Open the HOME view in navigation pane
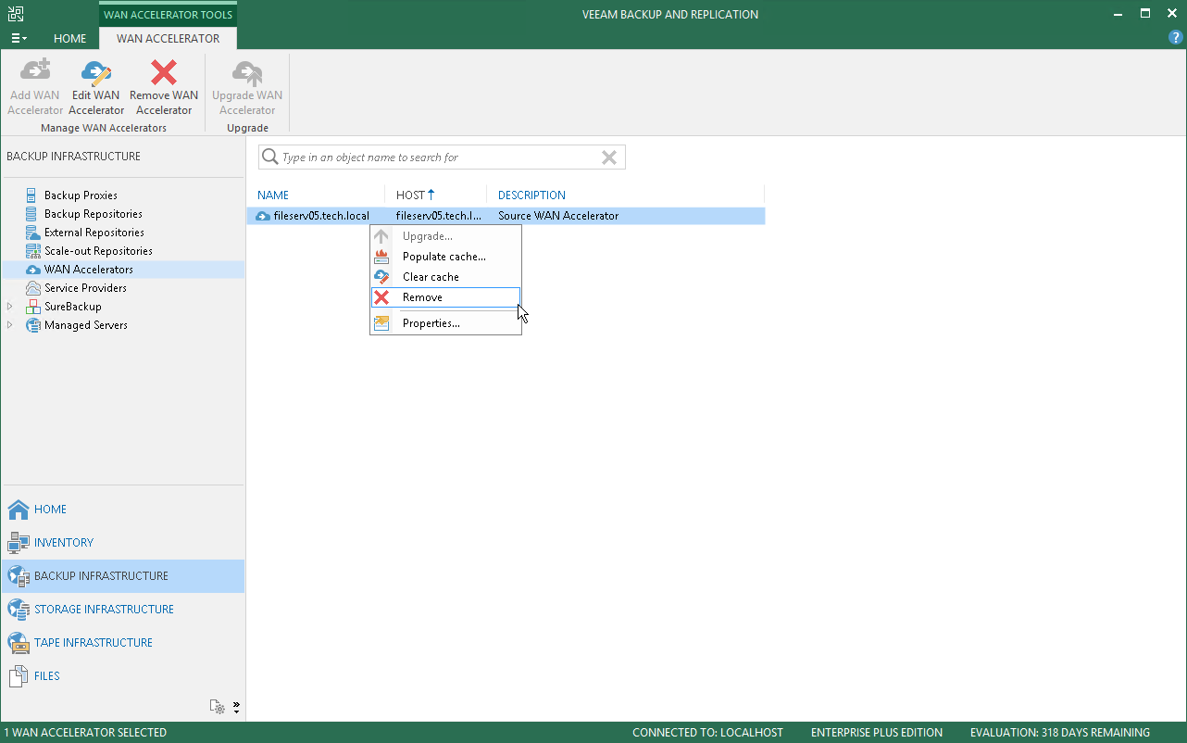This screenshot has height=743, width=1187. pyautogui.click(x=123, y=510)
